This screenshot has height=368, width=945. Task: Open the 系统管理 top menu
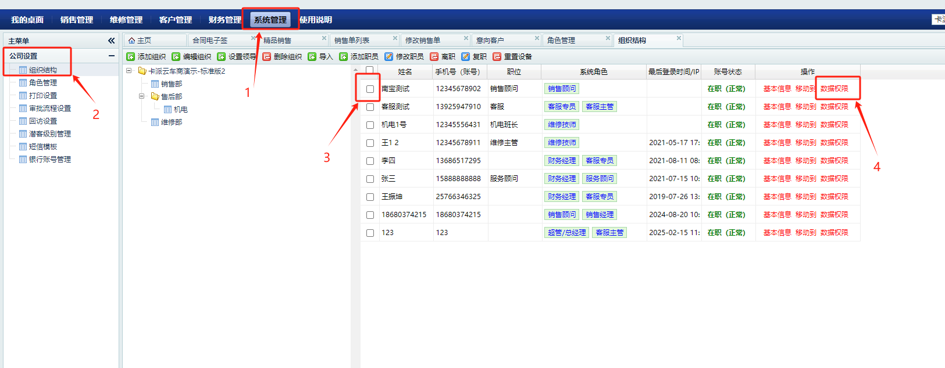pos(270,20)
